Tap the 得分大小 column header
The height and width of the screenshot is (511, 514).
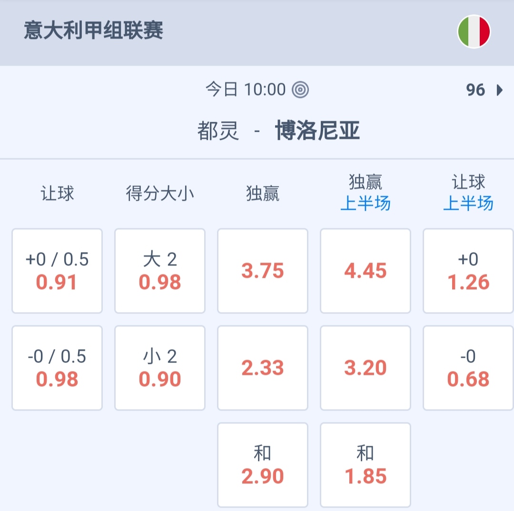(160, 194)
